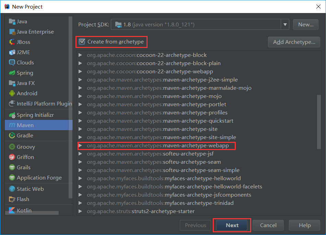Expand myfaces-archetype-helloworld node

[80, 178]
